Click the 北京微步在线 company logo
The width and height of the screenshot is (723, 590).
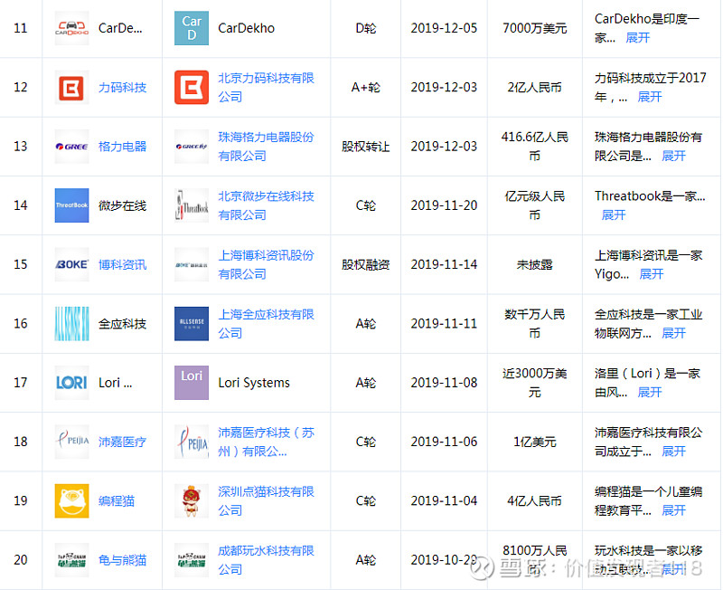[192, 205]
